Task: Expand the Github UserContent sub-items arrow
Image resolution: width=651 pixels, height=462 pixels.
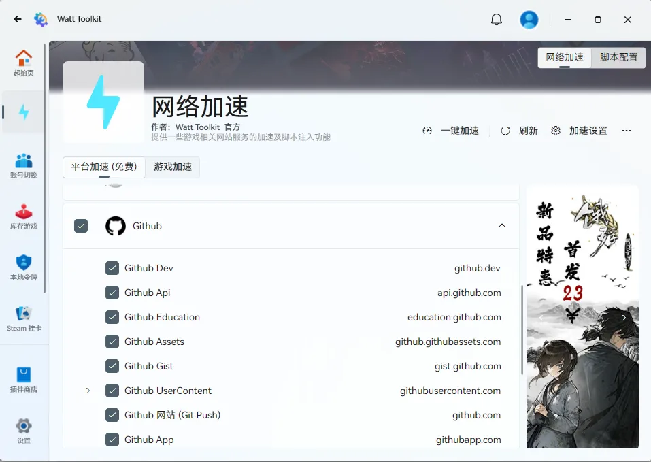Action: 88,391
